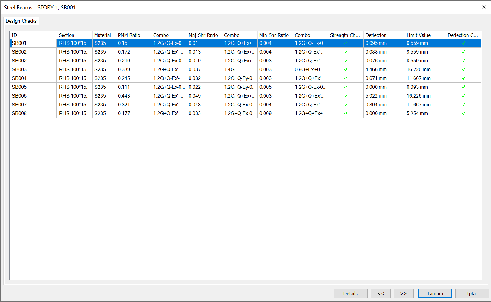Open Details for the selected beam
491x302 pixels.
pos(350,293)
